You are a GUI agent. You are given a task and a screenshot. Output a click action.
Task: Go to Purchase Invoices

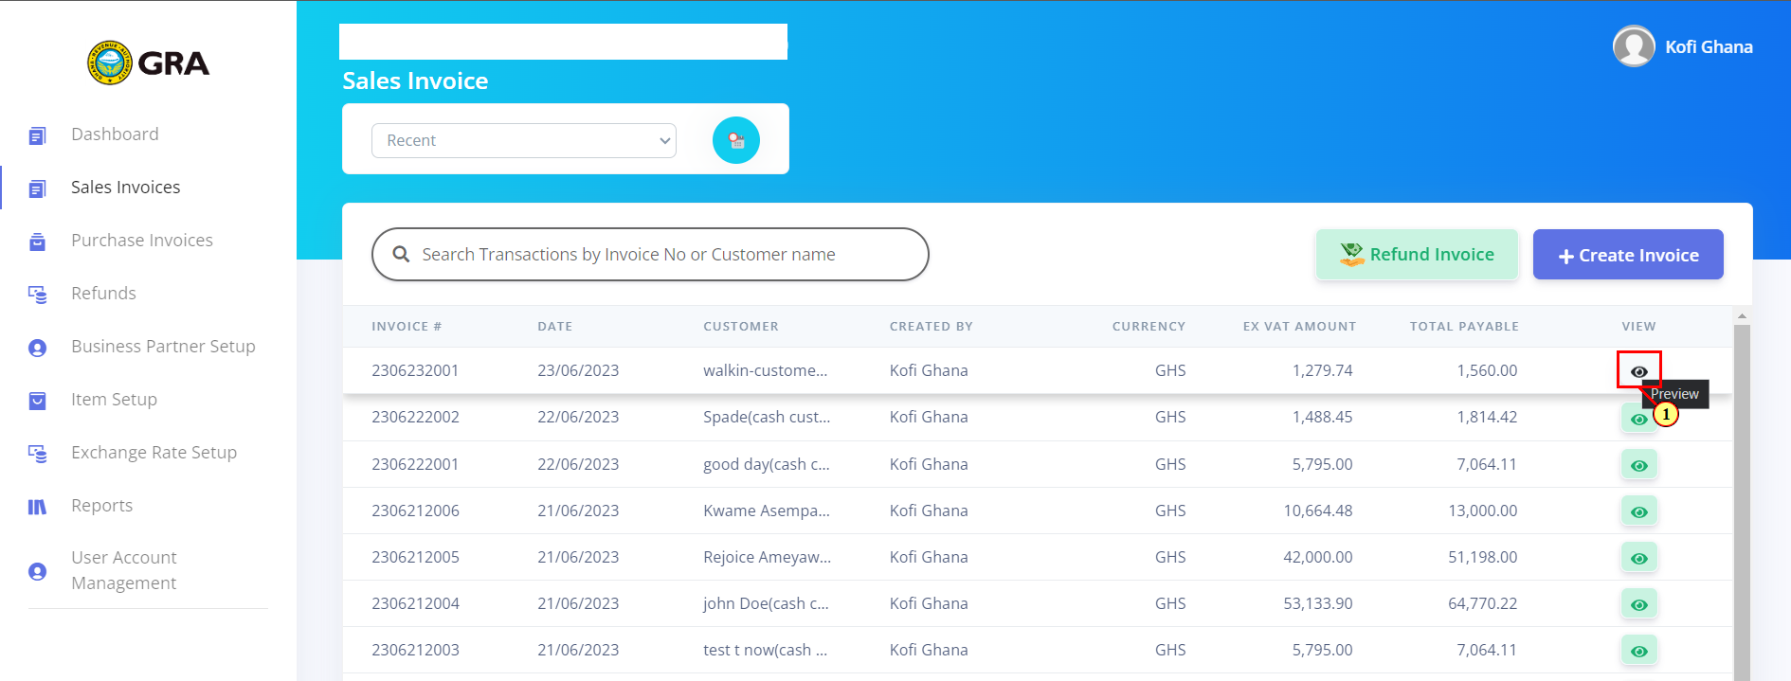coord(142,240)
